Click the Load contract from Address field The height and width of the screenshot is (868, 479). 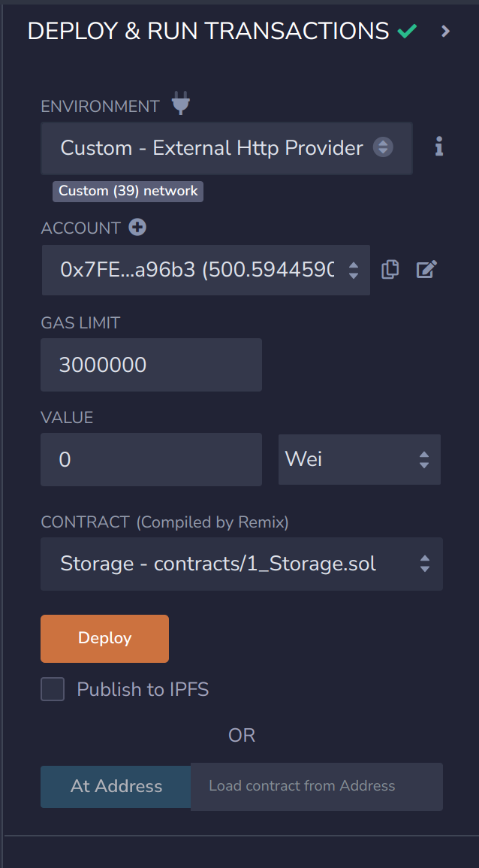pos(316,786)
